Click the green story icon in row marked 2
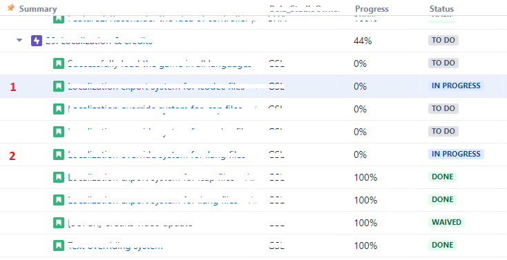This screenshot has width=507, height=260. click(x=59, y=154)
